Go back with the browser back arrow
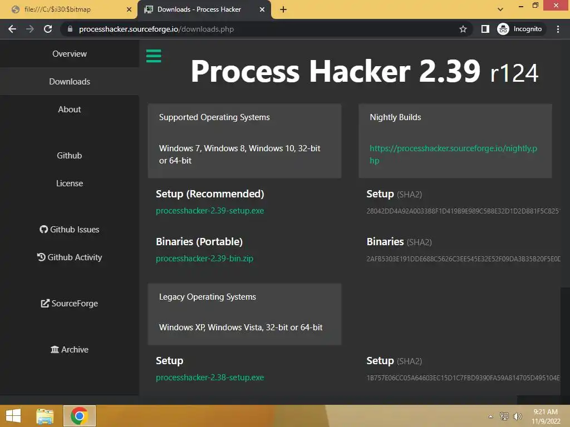The width and height of the screenshot is (570, 427). click(x=12, y=29)
